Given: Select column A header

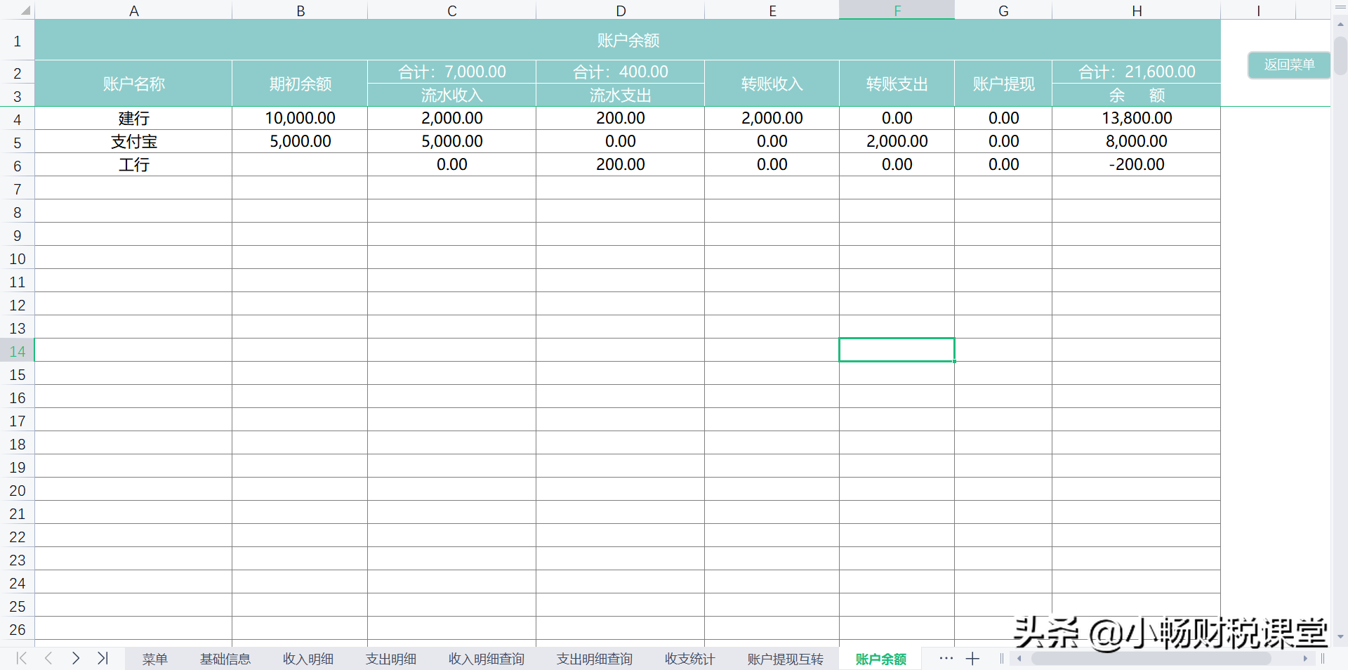Looking at the screenshot, I should tap(133, 11).
